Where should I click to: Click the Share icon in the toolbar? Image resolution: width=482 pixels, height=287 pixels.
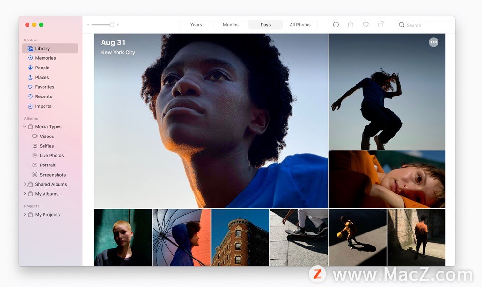click(x=351, y=24)
